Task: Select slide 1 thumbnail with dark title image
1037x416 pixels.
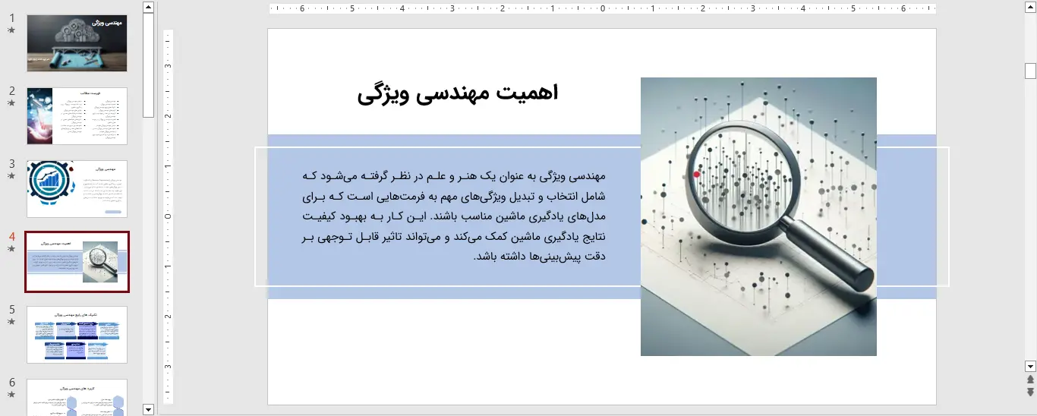Action: [x=77, y=43]
